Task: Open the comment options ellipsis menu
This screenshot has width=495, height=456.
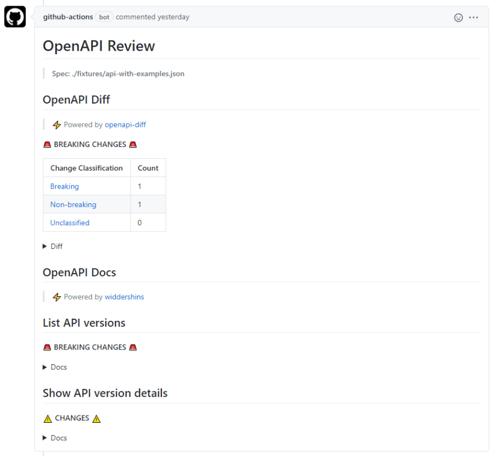Action: tap(474, 17)
